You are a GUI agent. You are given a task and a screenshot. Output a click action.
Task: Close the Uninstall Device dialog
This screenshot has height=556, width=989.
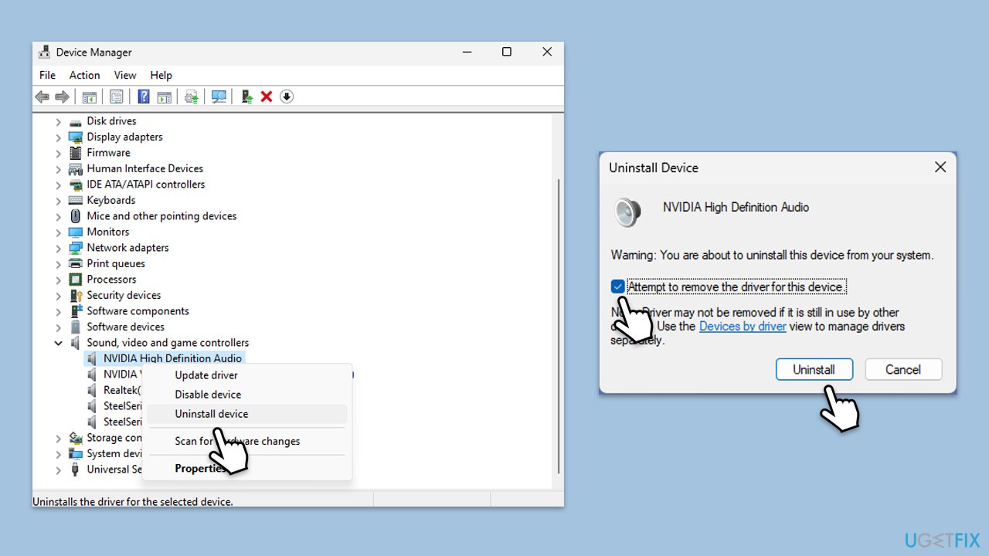pos(940,168)
